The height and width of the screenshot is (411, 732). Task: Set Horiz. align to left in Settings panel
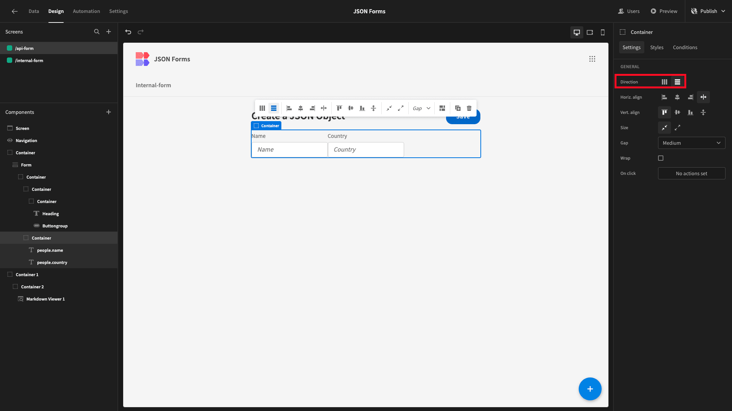pos(665,97)
